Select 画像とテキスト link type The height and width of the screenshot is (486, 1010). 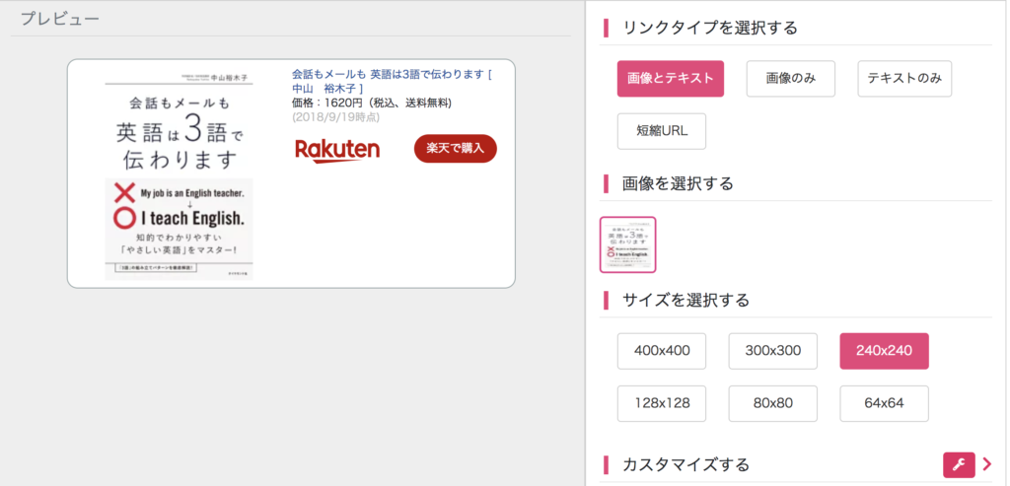(x=671, y=79)
